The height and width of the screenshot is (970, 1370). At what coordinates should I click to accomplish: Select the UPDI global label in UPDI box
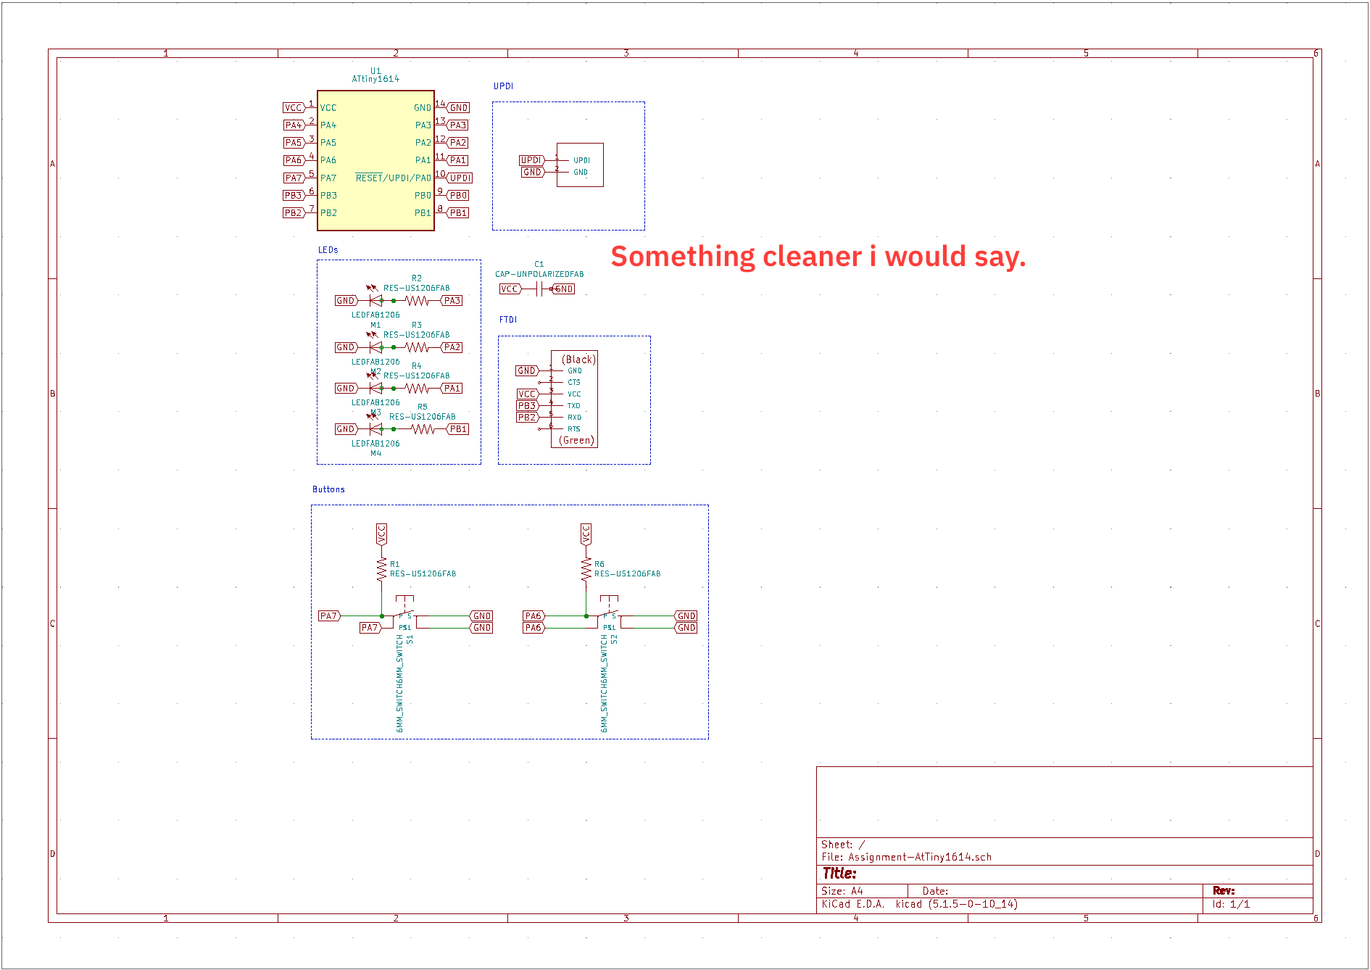click(531, 160)
